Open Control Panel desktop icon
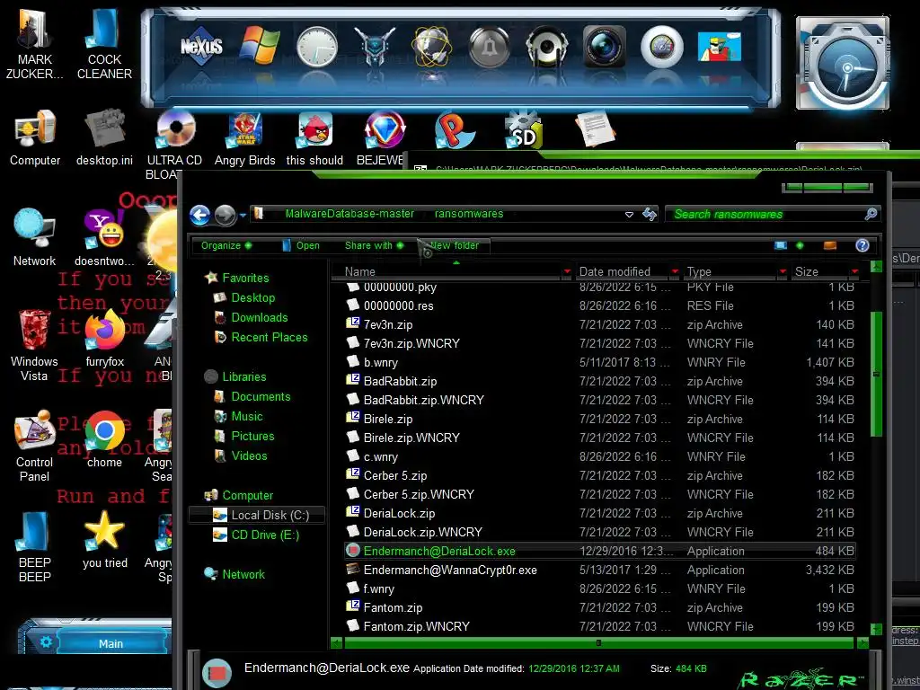This screenshot has width=920, height=690. (x=35, y=446)
